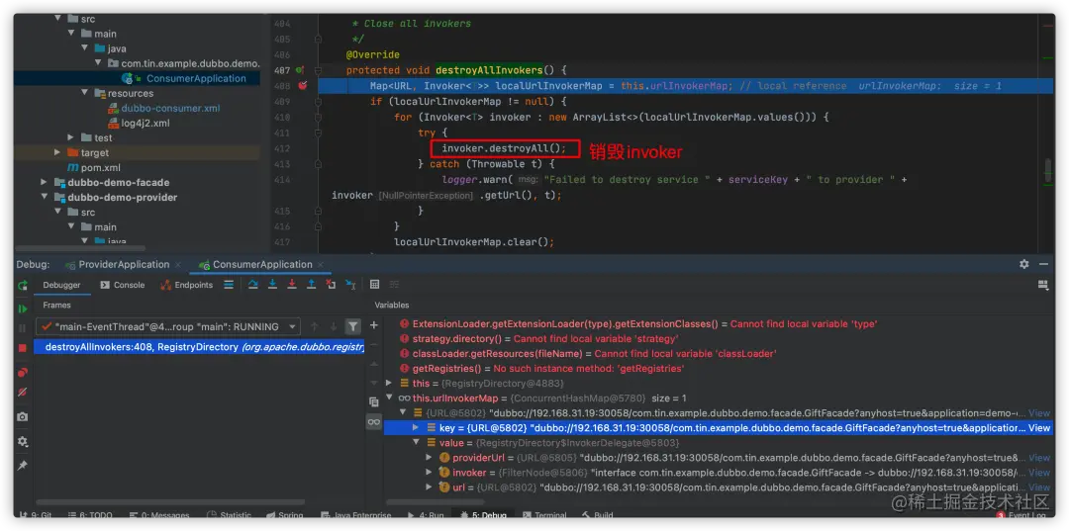Click the Trace Current Stream Chain icon
This screenshot has width=1069, height=531.
click(x=394, y=285)
